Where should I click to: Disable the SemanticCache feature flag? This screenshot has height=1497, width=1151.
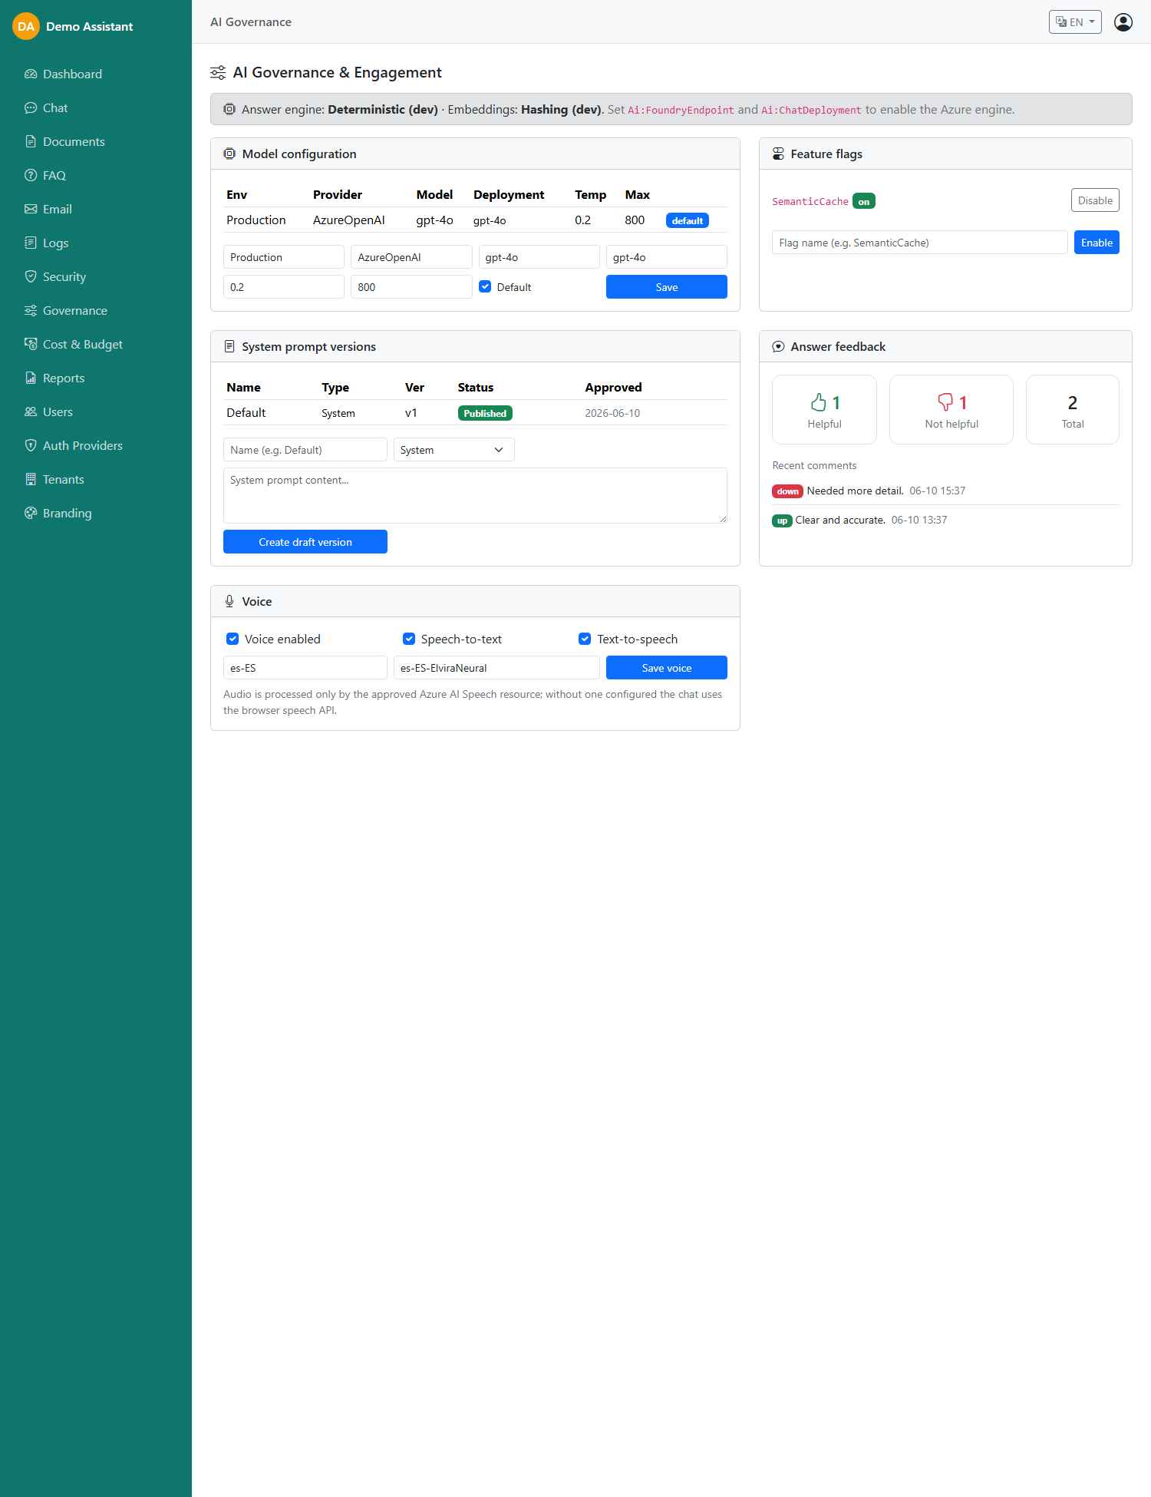point(1095,200)
